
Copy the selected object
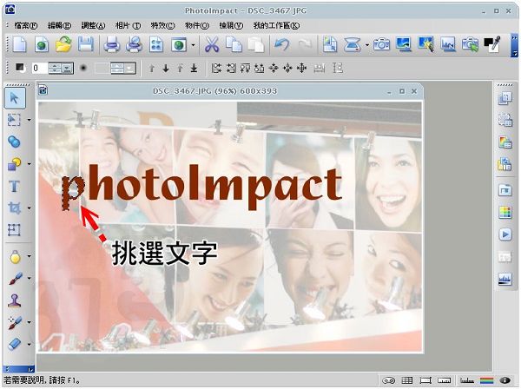click(234, 44)
